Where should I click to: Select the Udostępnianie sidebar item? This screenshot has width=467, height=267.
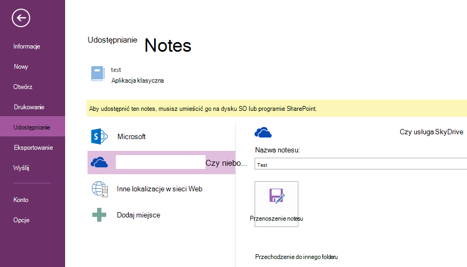(x=32, y=127)
